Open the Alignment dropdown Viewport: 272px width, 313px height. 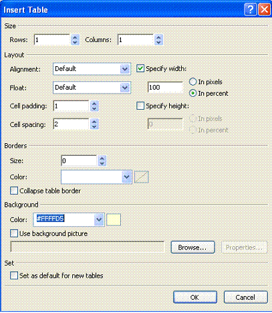(125, 69)
